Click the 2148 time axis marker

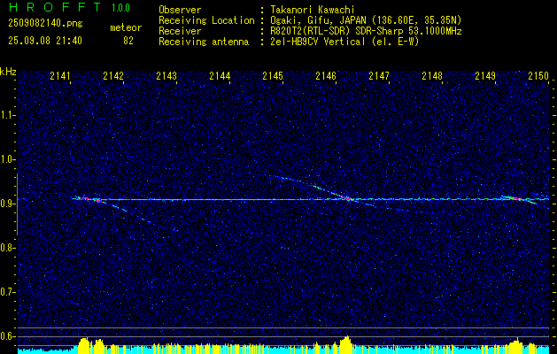pyautogui.click(x=432, y=75)
